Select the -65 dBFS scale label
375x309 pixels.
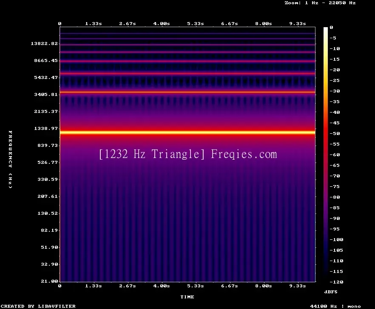tap(335, 165)
